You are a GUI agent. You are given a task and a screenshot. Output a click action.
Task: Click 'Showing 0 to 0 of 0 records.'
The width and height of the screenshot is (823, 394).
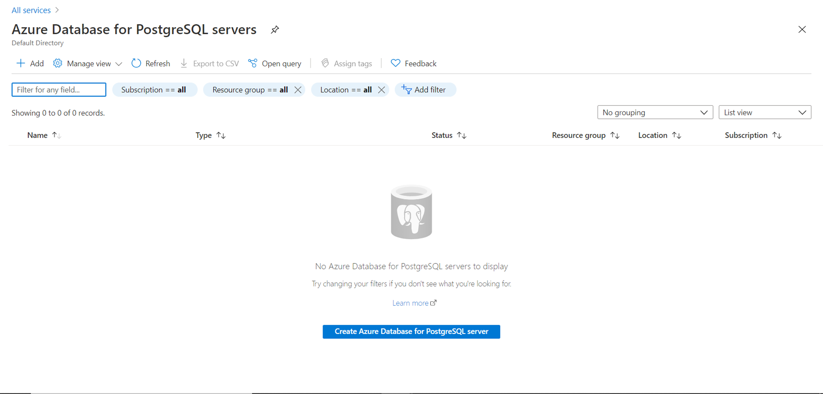click(58, 113)
